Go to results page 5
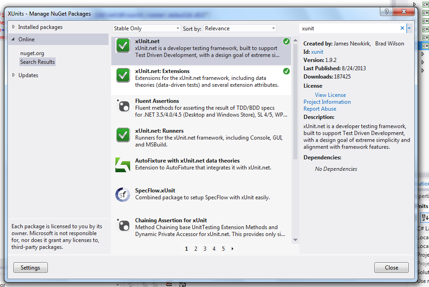The image size is (429, 287). [223, 249]
